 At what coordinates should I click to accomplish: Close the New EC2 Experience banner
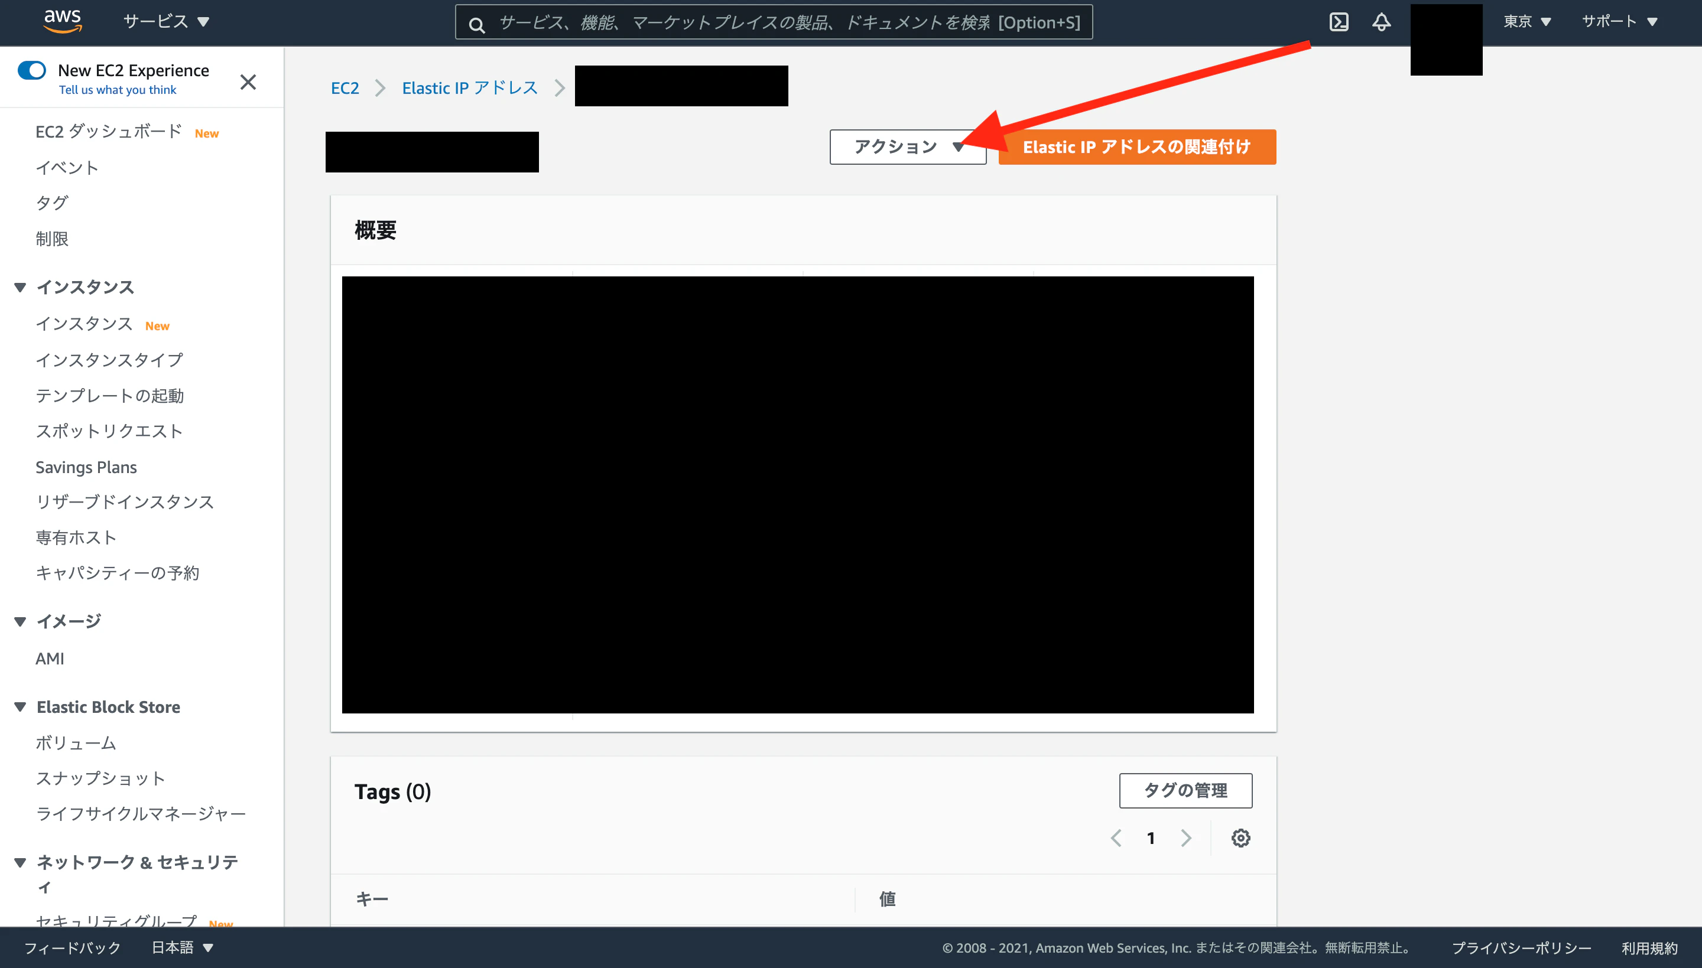click(x=248, y=82)
